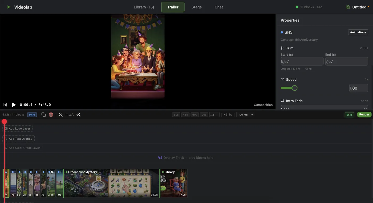This screenshot has height=203, width=373.
Task: Click the Intro Fade swap-arrows icon
Action: pyautogui.click(x=282, y=101)
